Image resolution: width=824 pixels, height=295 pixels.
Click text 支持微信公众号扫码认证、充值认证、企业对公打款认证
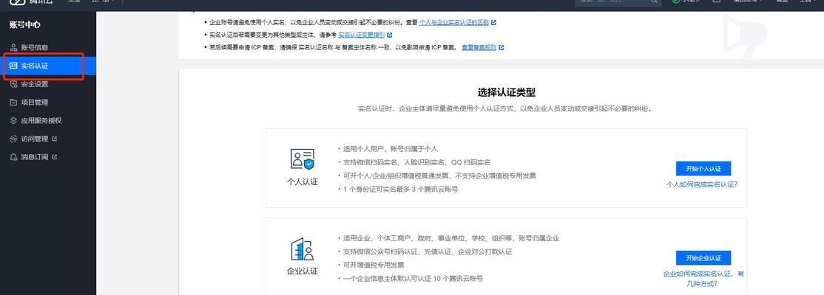pyautogui.click(x=428, y=251)
